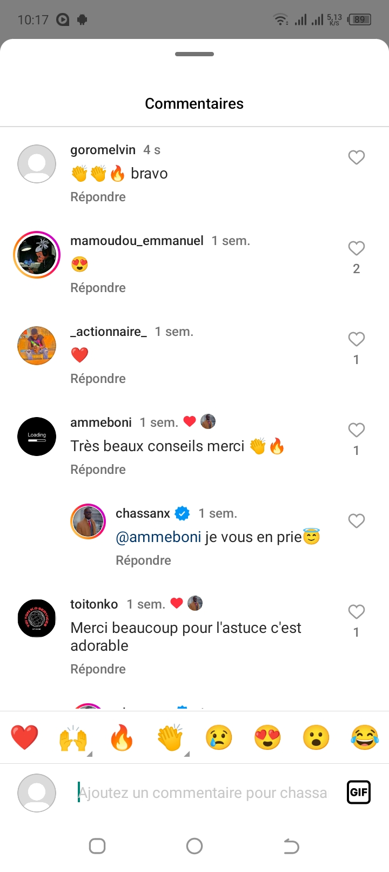The width and height of the screenshot is (389, 872).
Task: Insert clapping hands quick emoji
Action: tap(170, 737)
